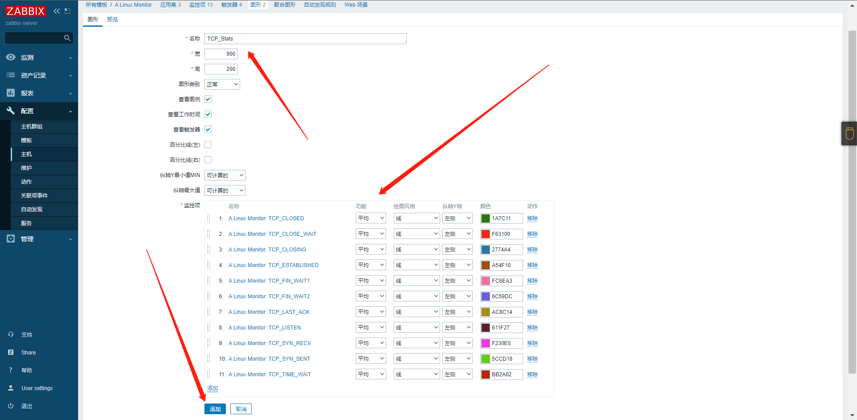Grab the drag handle of TCP_TIME_WAIT row
The height and width of the screenshot is (420, 857).
point(208,374)
